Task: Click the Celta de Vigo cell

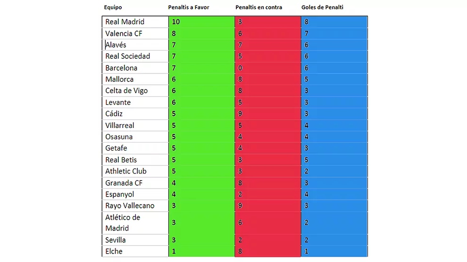Action: tap(135, 91)
